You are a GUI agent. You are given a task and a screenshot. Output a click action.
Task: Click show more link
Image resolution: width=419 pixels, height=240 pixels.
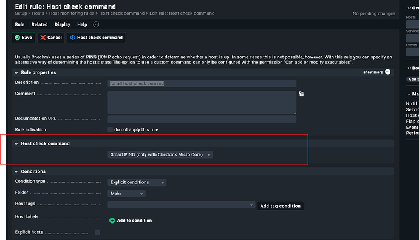373,72
